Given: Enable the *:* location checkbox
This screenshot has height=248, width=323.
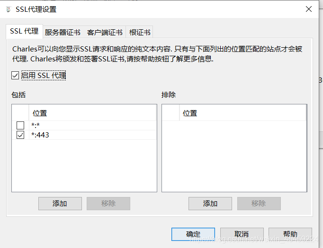Looking at the screenshot, I should pyautogui.click(x=20, y=125).
